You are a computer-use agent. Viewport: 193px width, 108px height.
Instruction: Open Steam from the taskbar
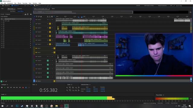coord(22,106)
